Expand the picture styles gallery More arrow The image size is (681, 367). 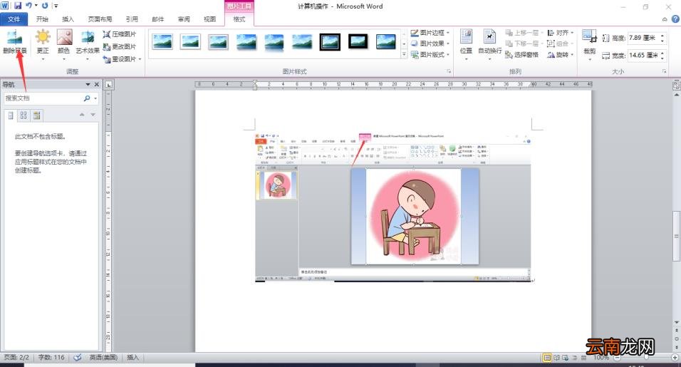click(x=404, y=55)
